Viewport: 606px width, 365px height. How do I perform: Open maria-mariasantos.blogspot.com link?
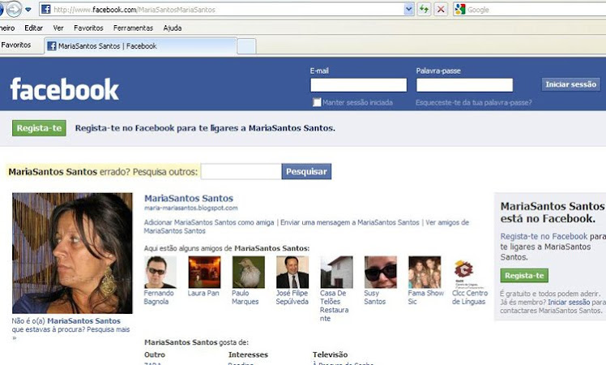click(191, 208)
